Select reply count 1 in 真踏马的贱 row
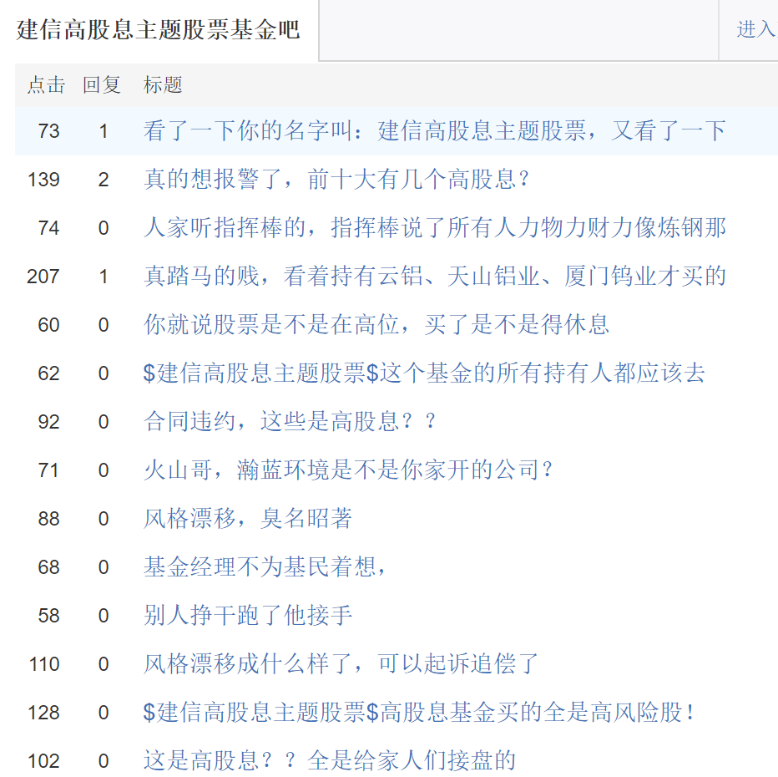This screenshot has height=777, width=778. coord(104,277)
